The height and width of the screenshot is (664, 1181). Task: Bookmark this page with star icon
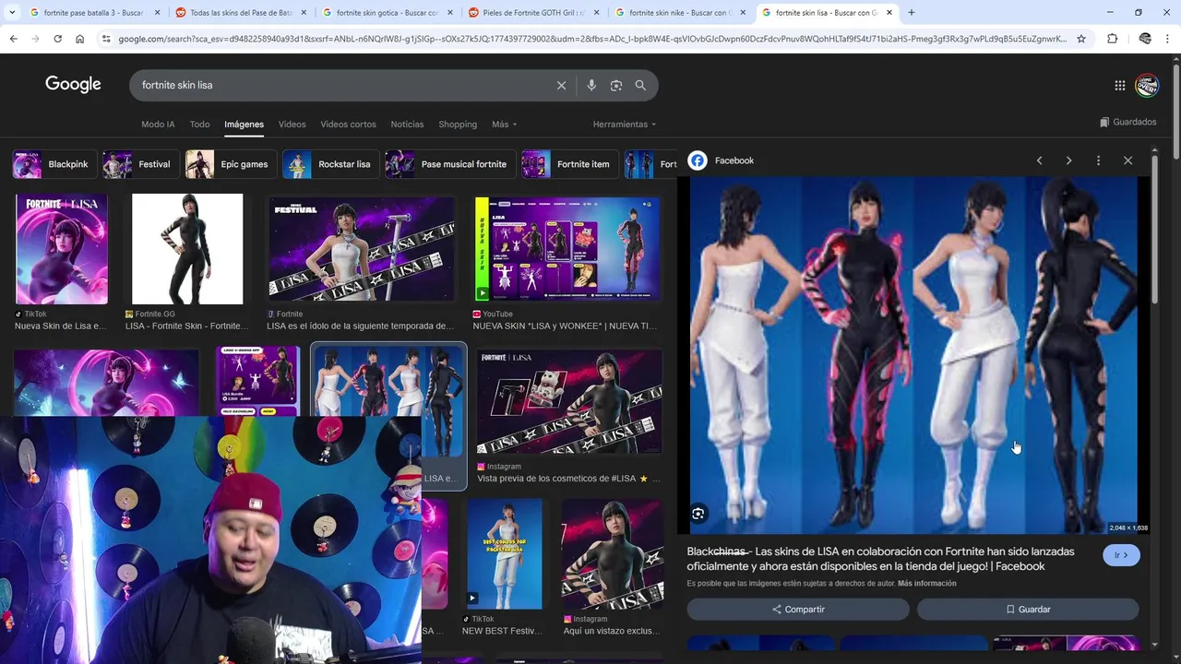click(x=1081, y=39)
